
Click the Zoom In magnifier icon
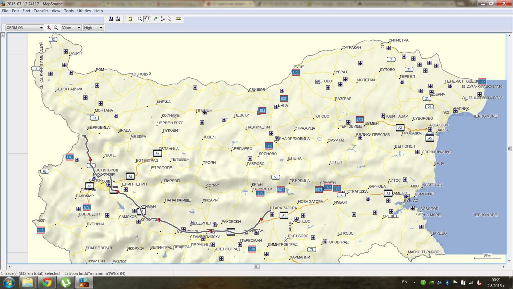tap(49, 28)
